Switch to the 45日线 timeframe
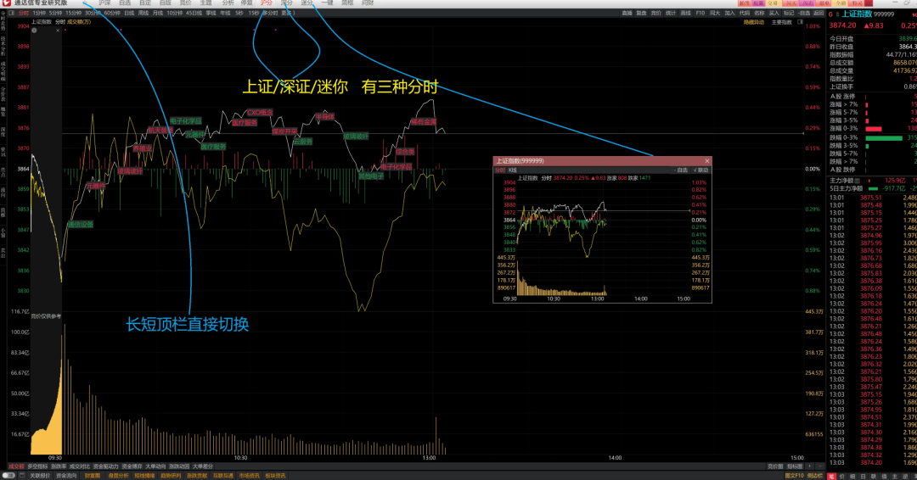This screenshot has height=480, width=917. [x=194, y=13]
